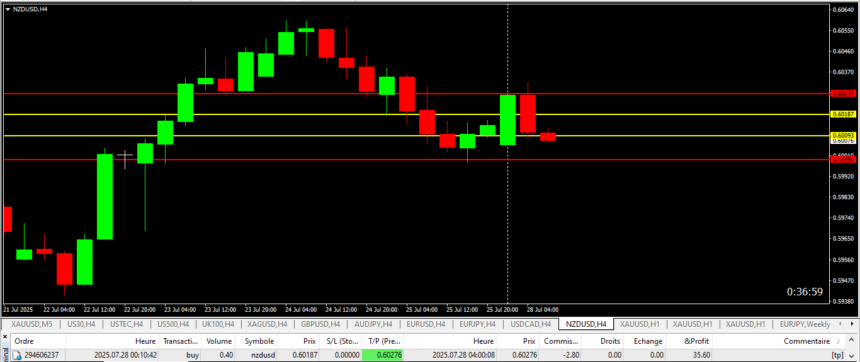Click the yellow 0.60093 price axis label
860x362 pixels.
pos(844,136)
